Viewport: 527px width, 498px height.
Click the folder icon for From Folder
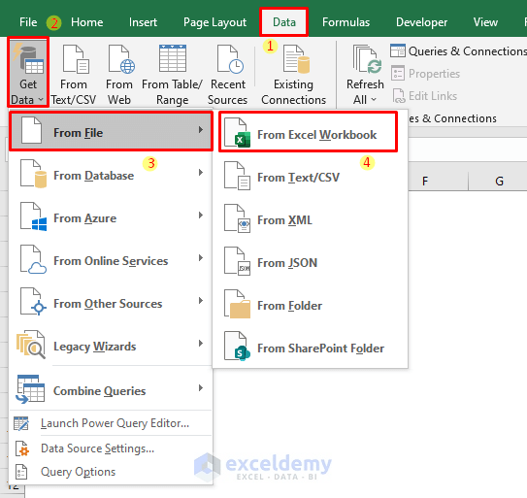tap(237, 304)
